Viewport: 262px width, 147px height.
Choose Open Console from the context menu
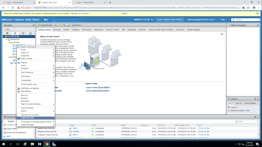tap(26, 59)
